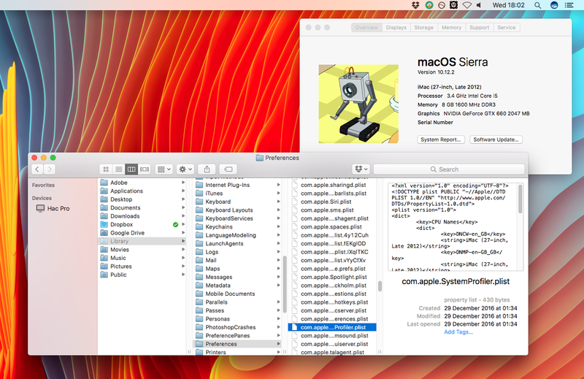Click the Edit Tags toolbar button

[228, 169]
